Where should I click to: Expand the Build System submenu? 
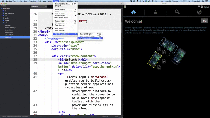tap(65, 9)
